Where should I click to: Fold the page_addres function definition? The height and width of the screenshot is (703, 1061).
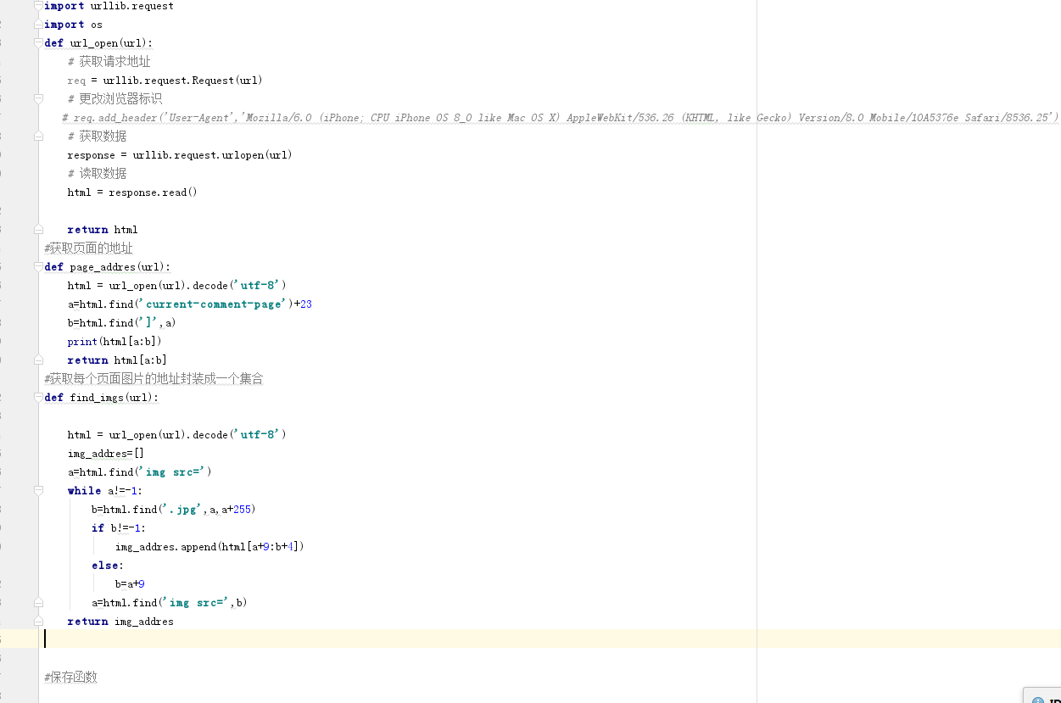coord(38,267)
